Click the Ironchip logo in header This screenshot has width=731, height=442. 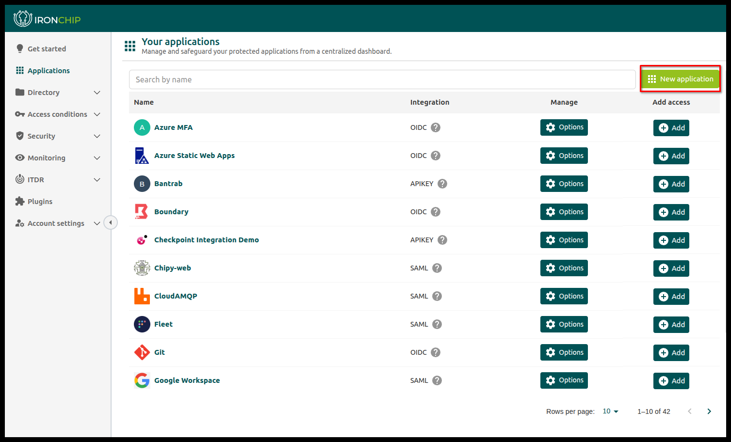click(47, 19)
